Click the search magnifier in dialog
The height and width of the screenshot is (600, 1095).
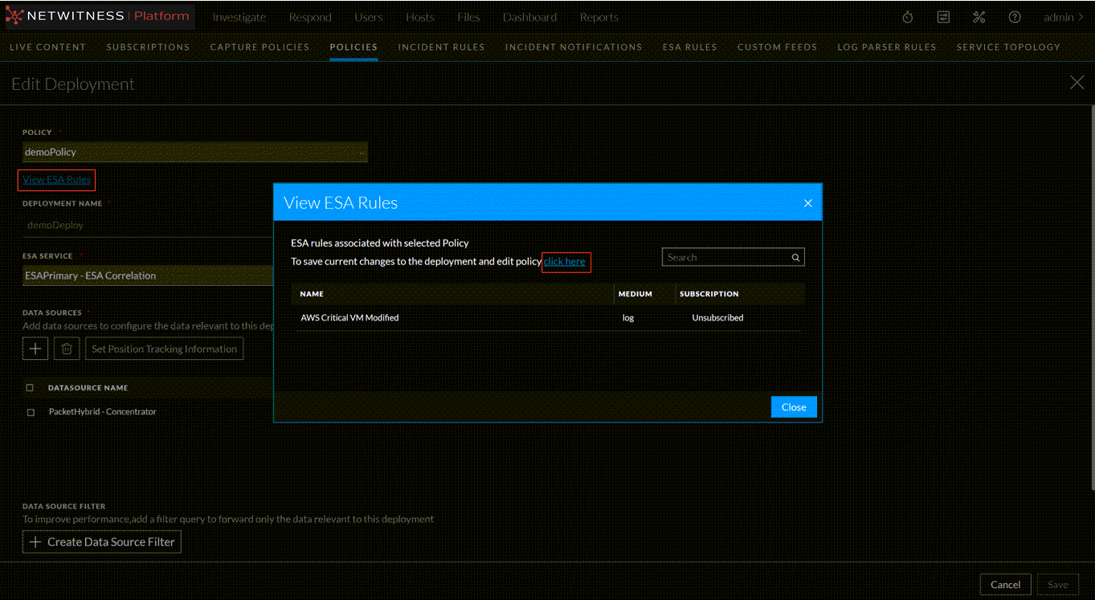pos(795,258)
